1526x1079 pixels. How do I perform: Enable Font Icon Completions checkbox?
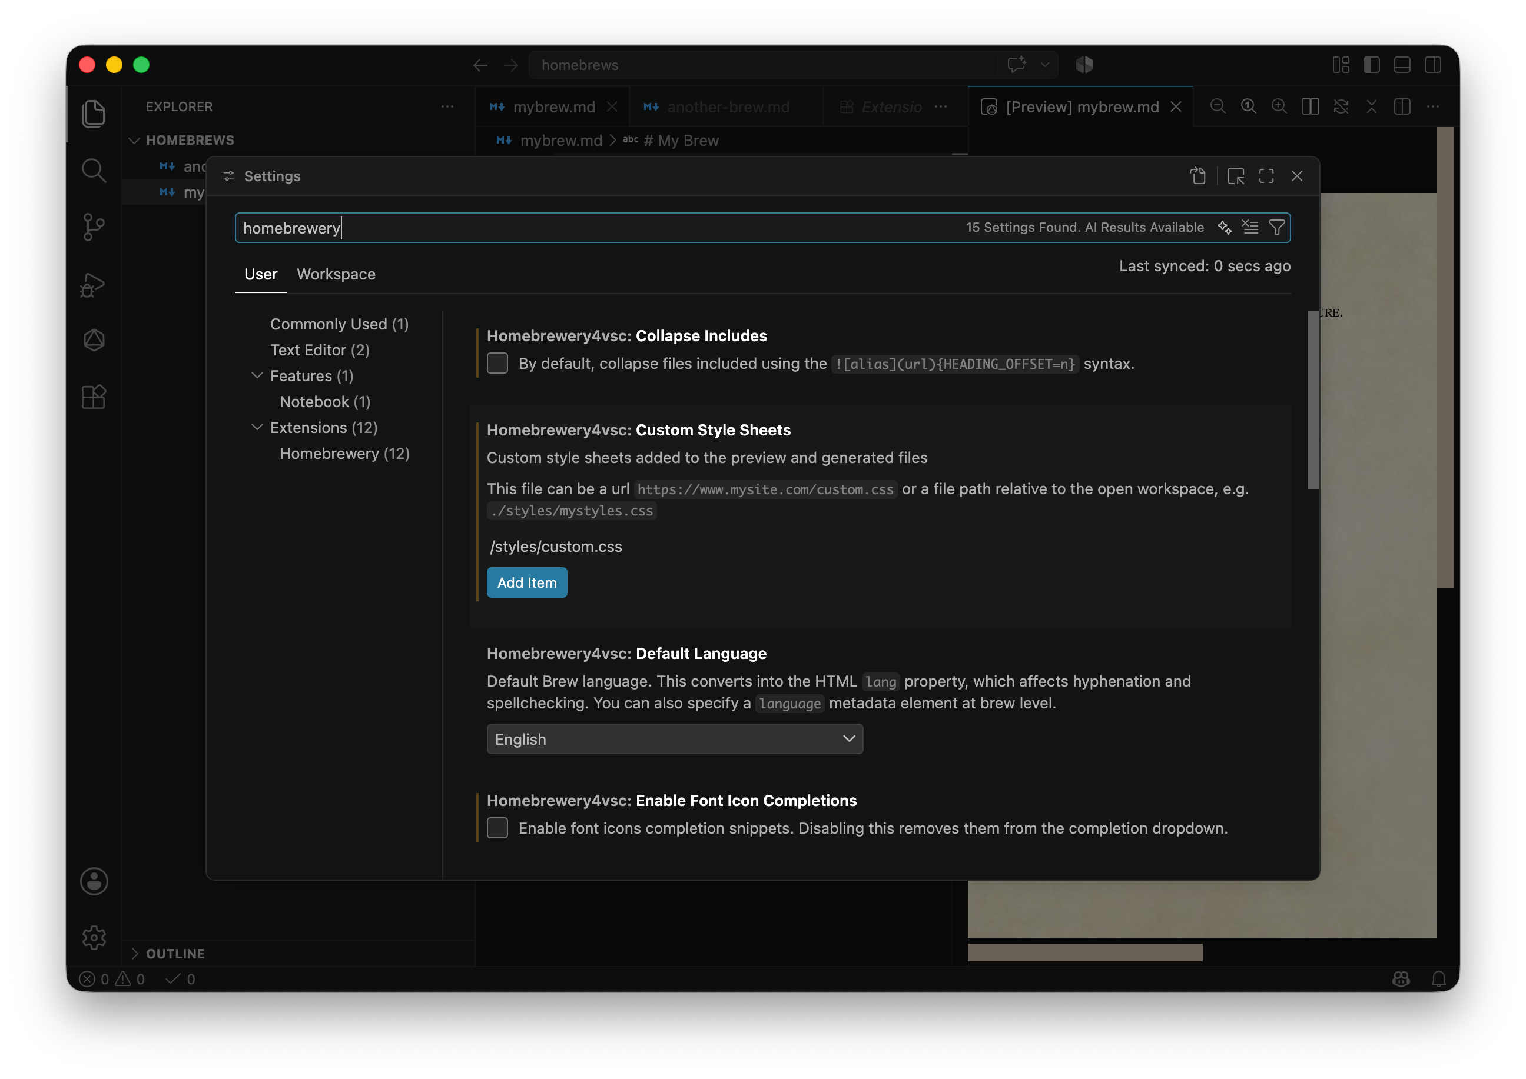[497, 828]
